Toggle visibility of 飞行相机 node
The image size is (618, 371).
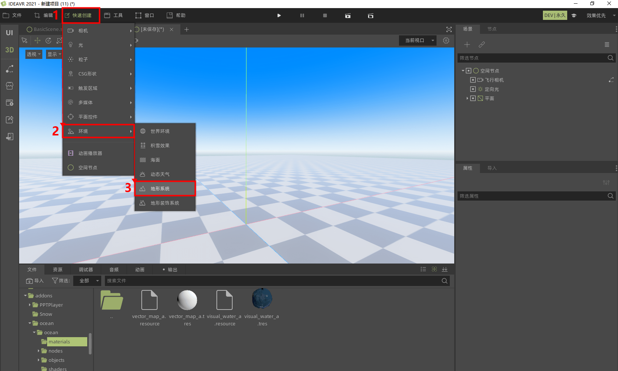coord(473,80)
